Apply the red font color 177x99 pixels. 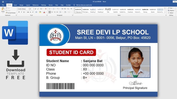[x=44, y=12]
